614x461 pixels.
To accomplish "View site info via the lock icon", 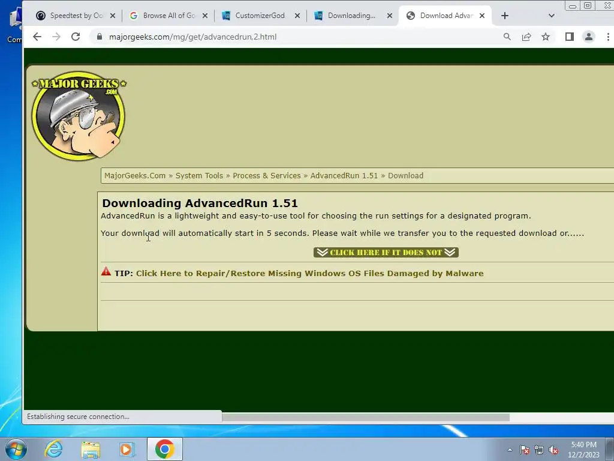I will pyautogui.click(x=100, y=37).
